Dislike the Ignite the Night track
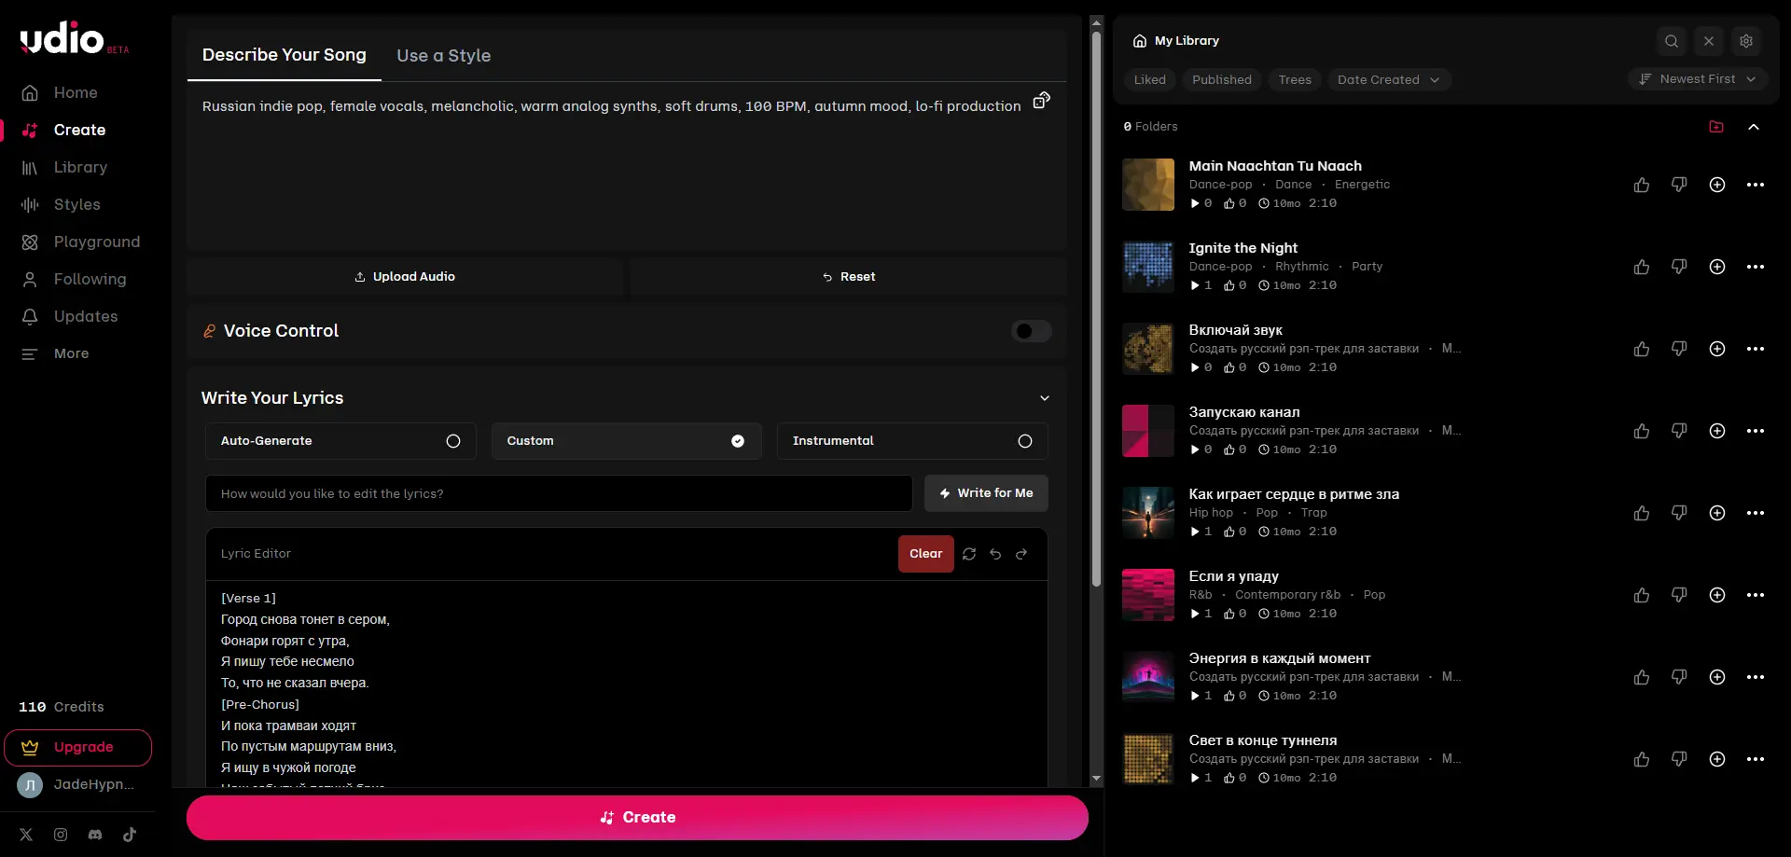 coord(1679,267)
